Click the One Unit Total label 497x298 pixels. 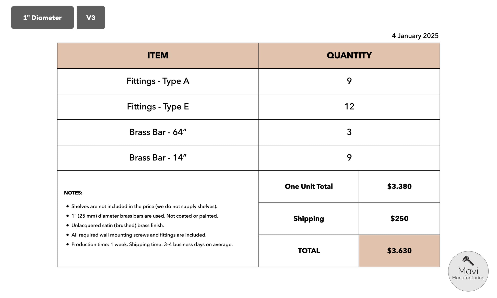[x=309, y=187]
